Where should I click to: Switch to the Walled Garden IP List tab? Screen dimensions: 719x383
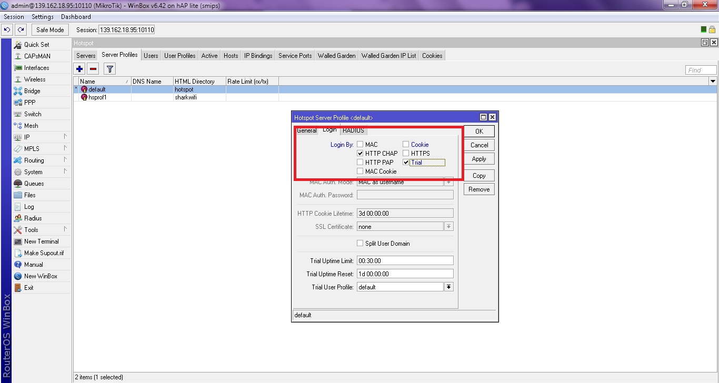(388, 56)
